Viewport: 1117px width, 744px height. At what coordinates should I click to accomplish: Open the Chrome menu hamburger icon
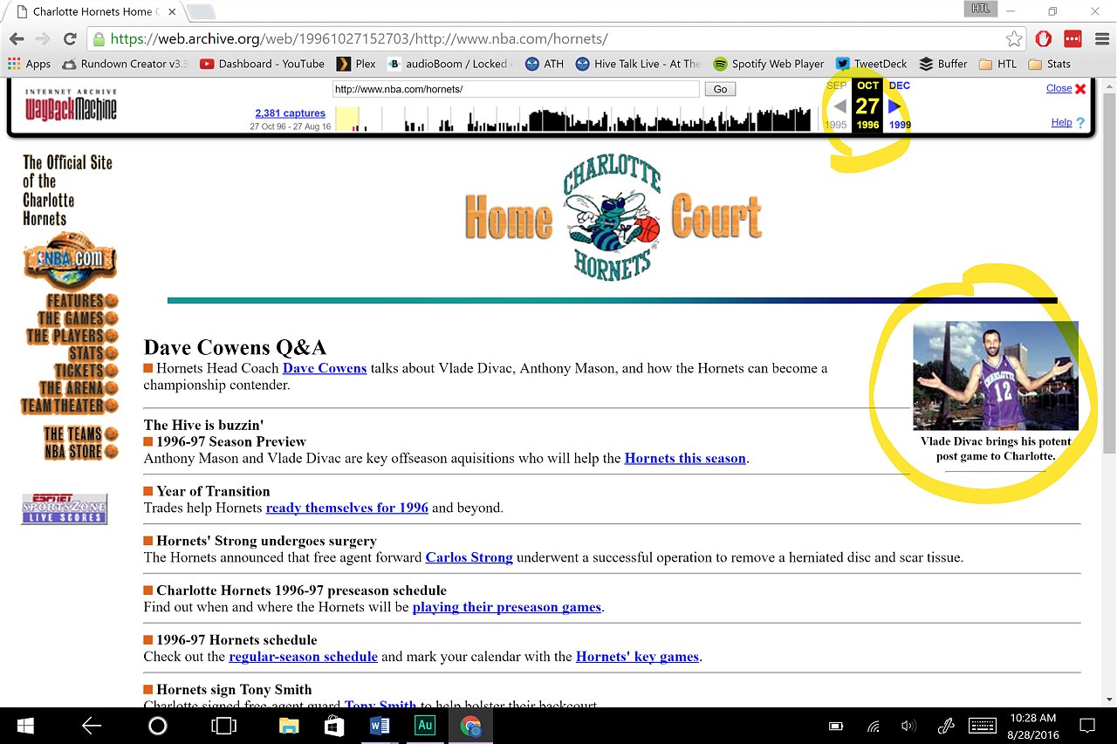pyautogui.click(x=1100, y=39)
